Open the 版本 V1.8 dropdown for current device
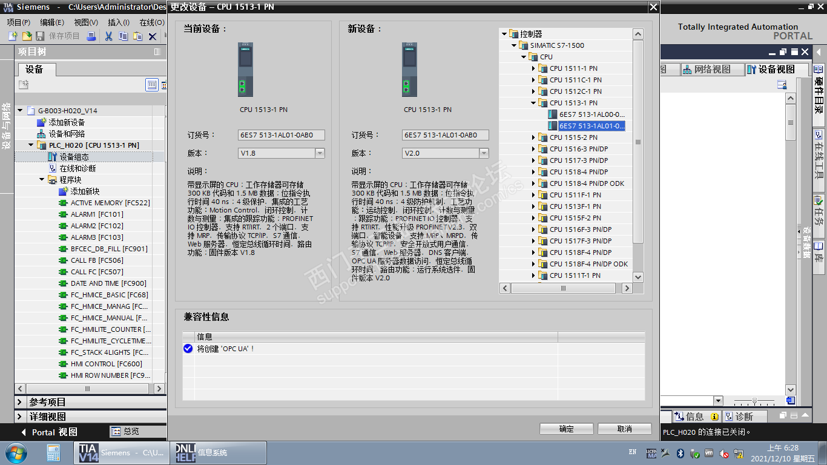Screen dimensions: 827x465 [x=320, y=153]
